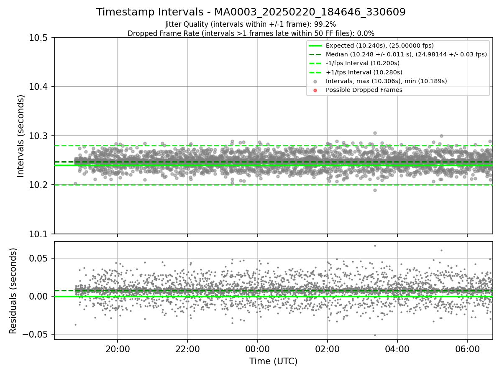Click the "10.5" y-axis tick label
This screenshot has width=502, height=376.
[x=39, y=38]
